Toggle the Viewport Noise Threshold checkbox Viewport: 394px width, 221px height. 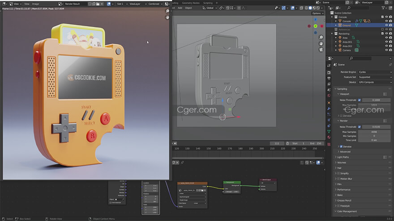(x=360, y=100)
